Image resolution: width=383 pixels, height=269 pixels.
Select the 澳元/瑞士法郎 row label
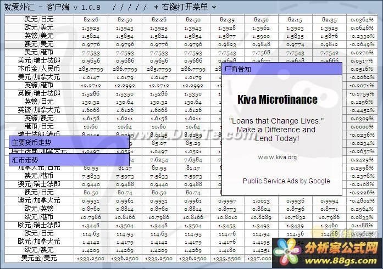pyautogui.click(x=39, y=184)
